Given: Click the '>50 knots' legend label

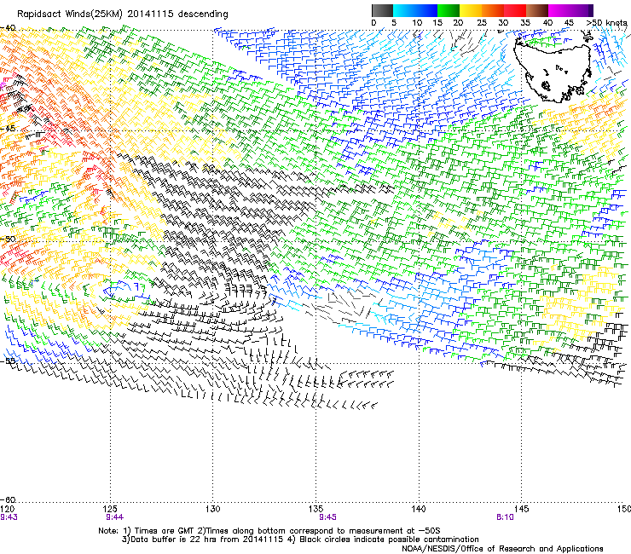Looking at the screenshot, I should pos(606,22).
